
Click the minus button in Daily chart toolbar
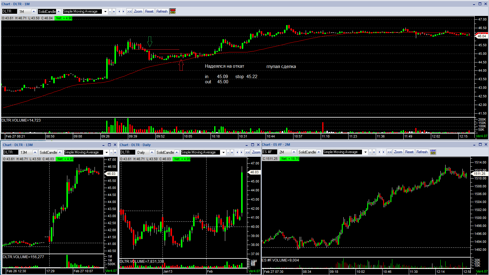pyautogui.click(x=228, y=152)
